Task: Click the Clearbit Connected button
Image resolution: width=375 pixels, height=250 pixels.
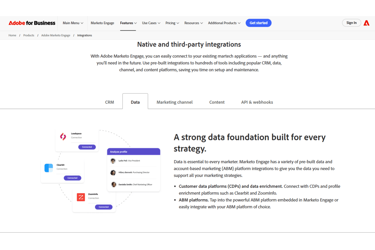Action: (72, 178)
